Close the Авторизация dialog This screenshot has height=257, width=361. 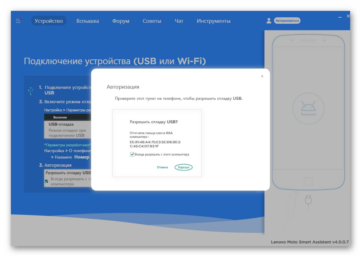click(x=262, y=76)
